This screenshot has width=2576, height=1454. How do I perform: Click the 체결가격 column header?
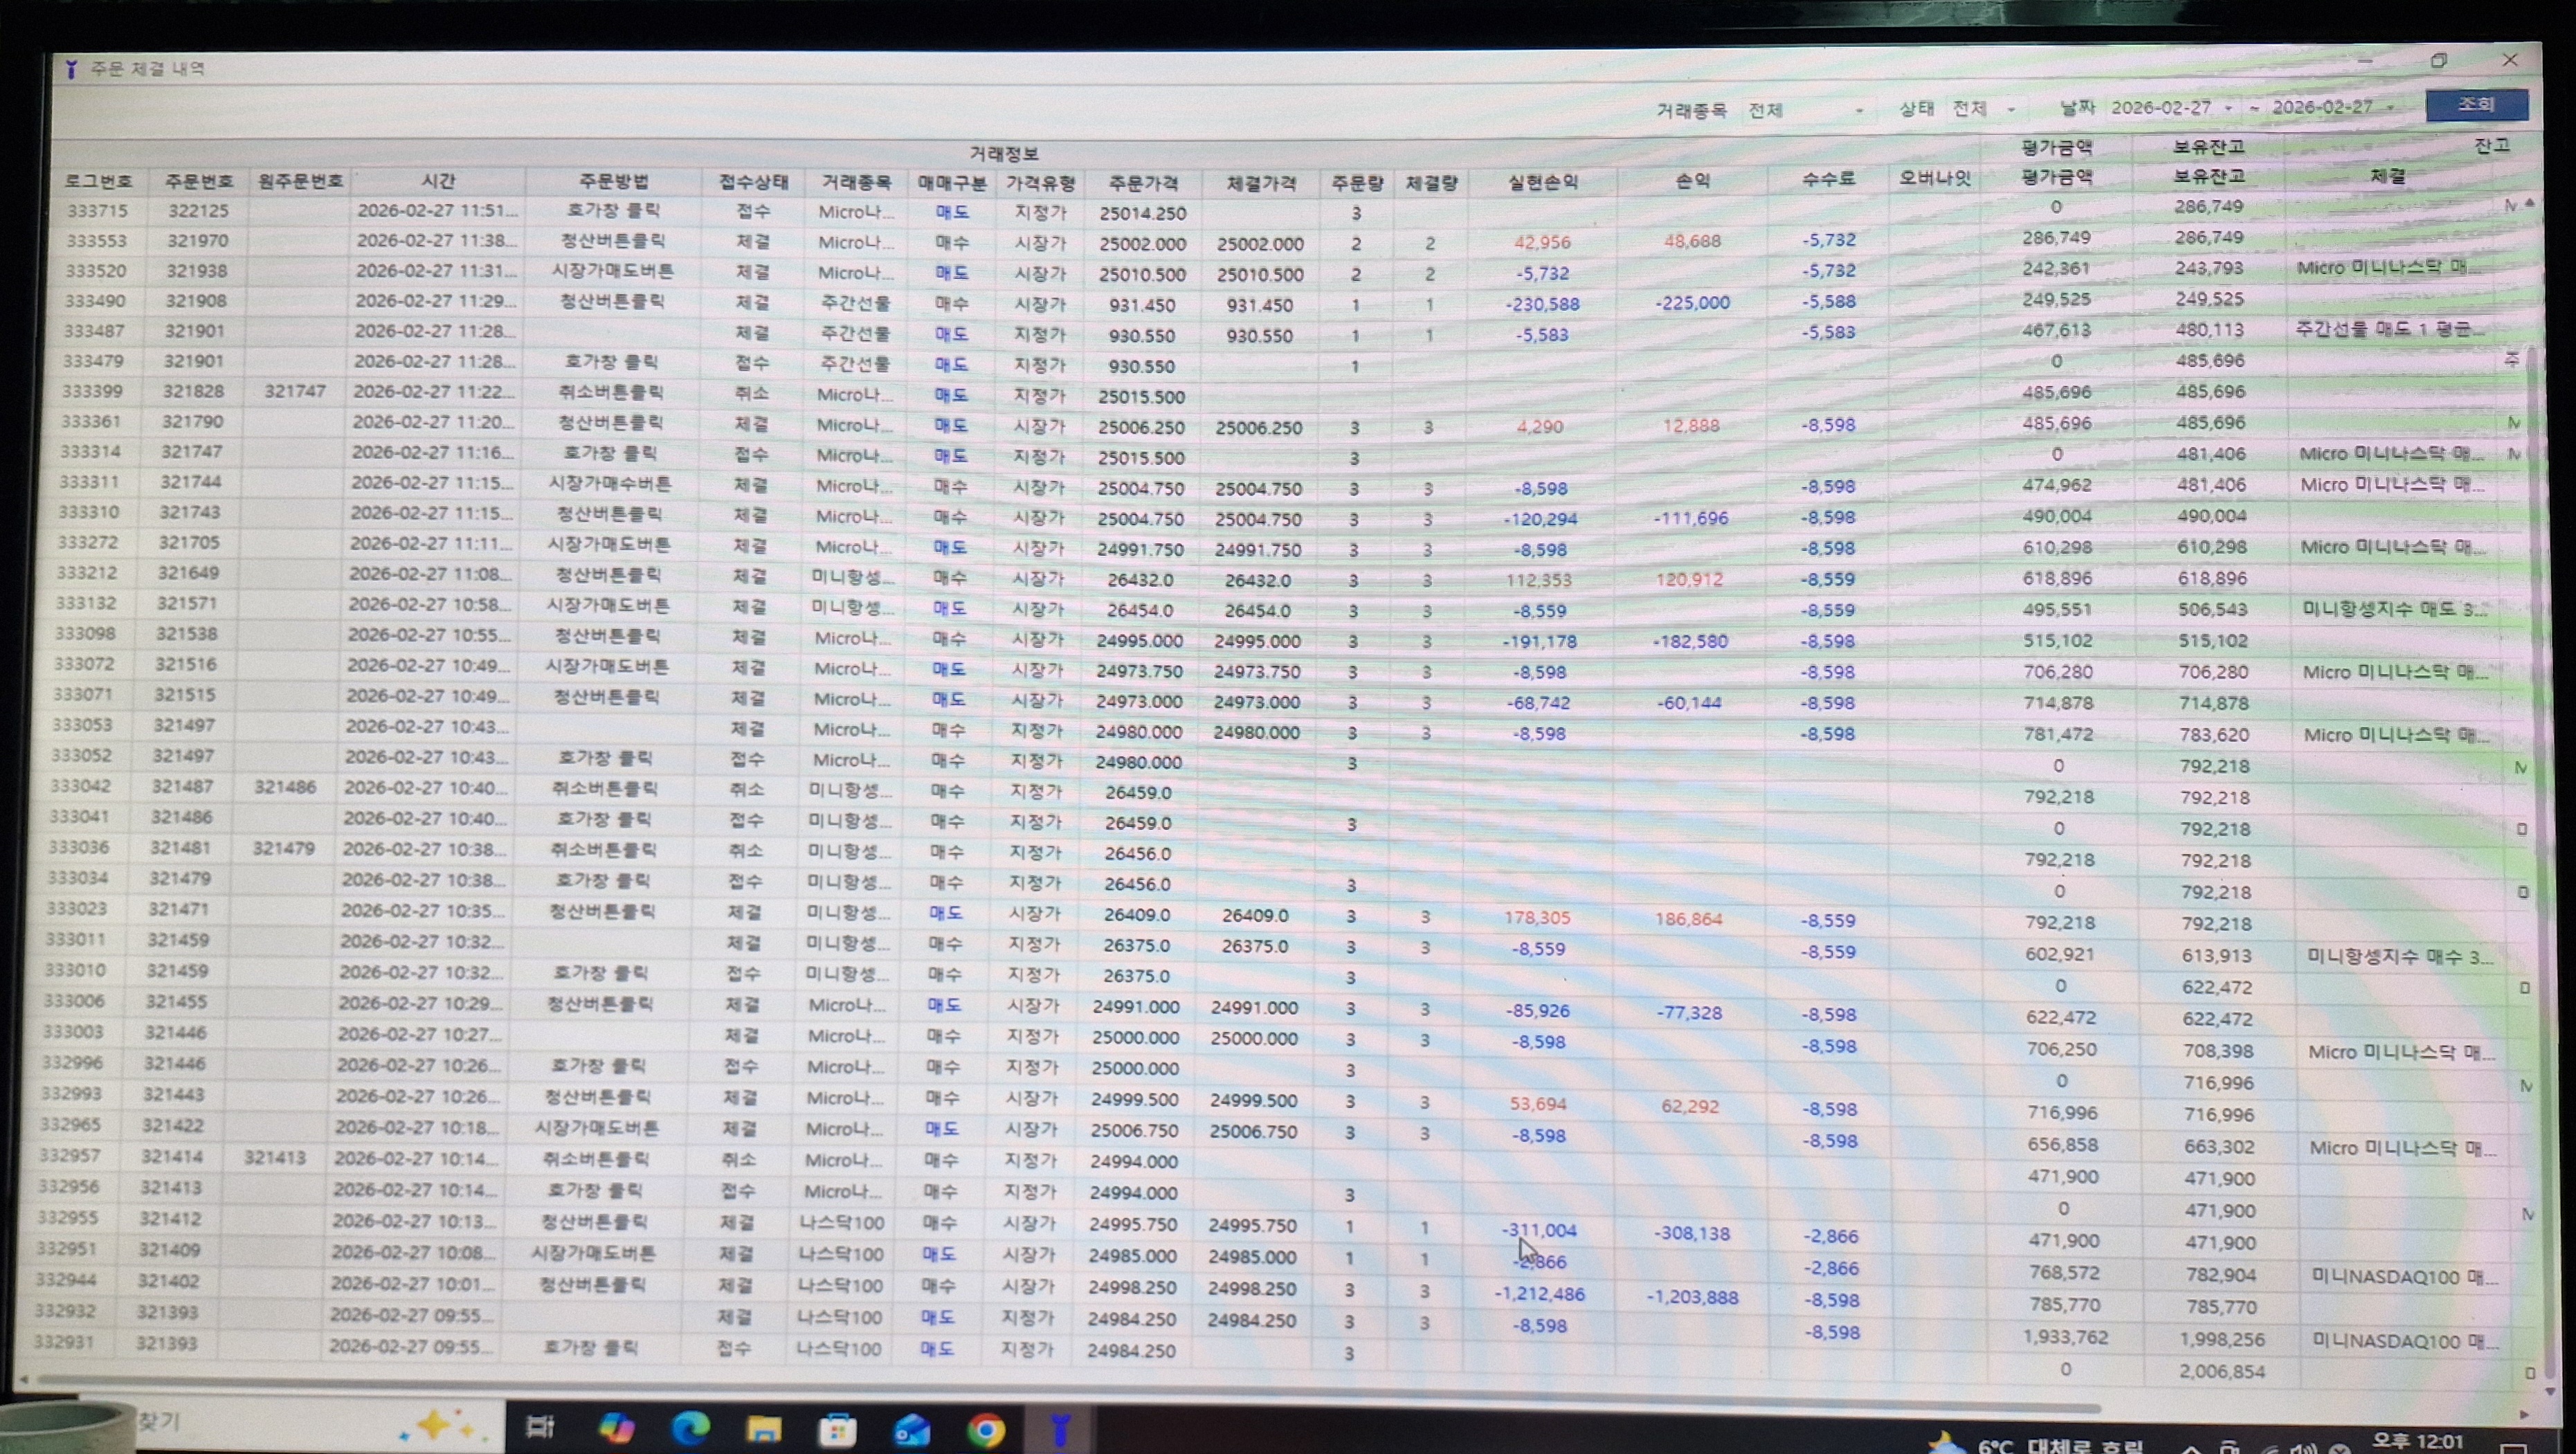(1261, 183)
